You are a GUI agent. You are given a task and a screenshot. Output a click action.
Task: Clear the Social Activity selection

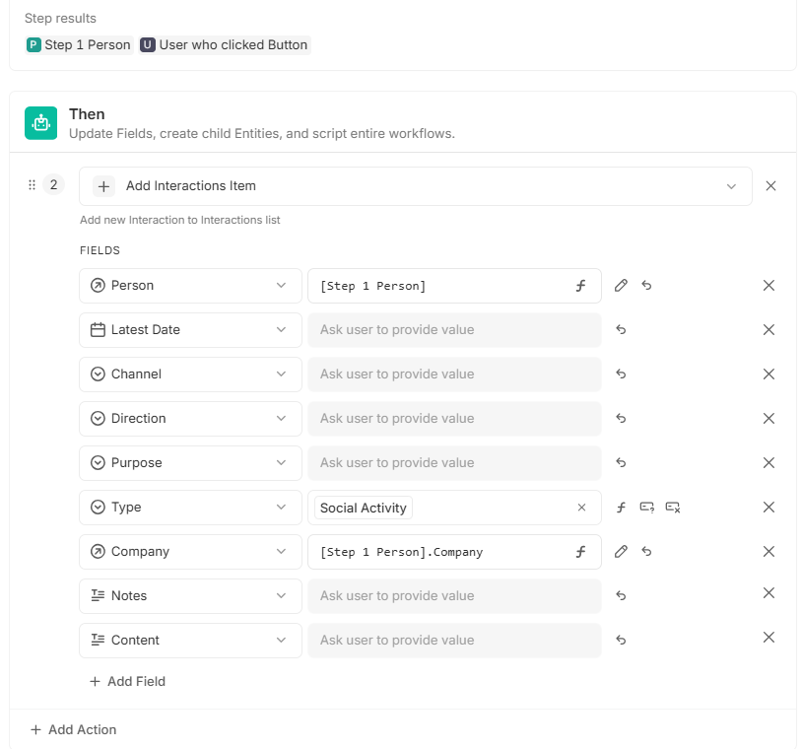click(x=581, y=508)
